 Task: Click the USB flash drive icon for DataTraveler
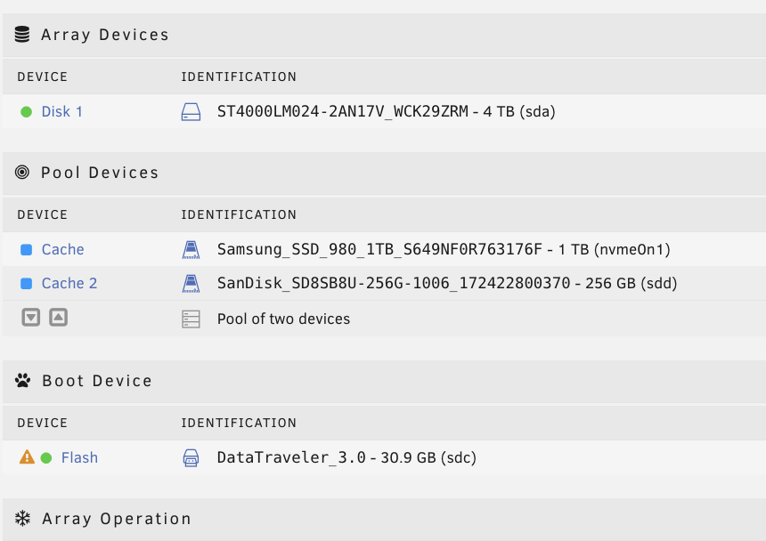tap(191, 457)
